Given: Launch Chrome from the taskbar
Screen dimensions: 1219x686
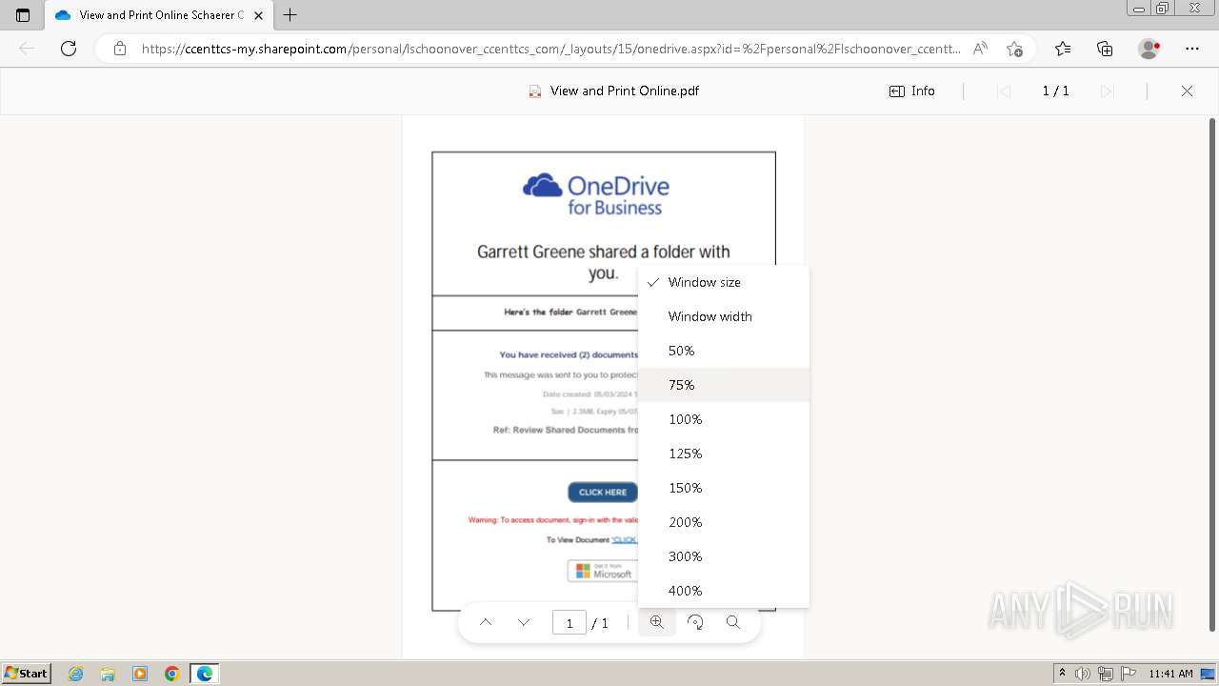Looking at the screenshot, I should click(172, 674).
